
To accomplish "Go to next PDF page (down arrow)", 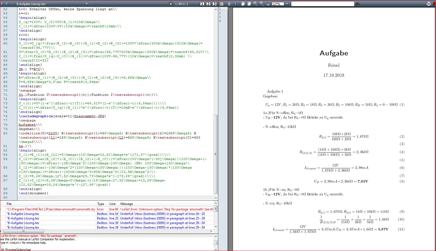I will pyautogui.click(x=235, y=4).
